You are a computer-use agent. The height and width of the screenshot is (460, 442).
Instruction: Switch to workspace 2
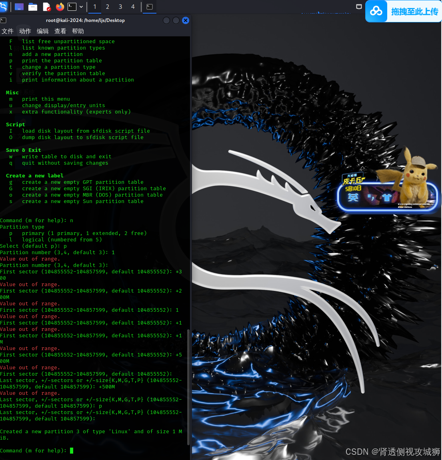[108, 7]
